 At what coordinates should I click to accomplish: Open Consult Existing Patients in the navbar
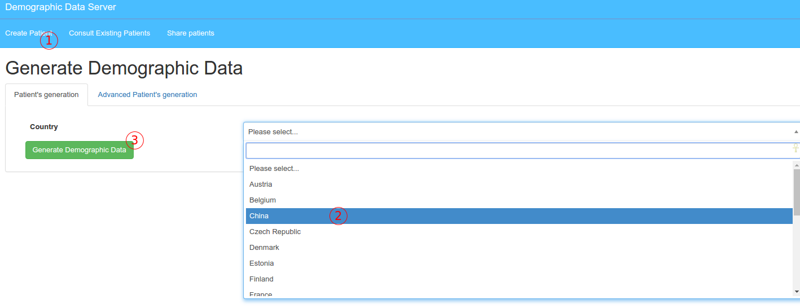(109, 33)
